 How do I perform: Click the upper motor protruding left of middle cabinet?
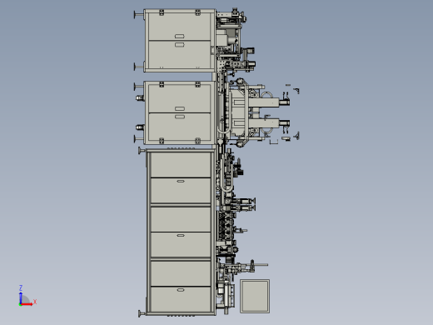pyautogui.click(x=140, y=97)
